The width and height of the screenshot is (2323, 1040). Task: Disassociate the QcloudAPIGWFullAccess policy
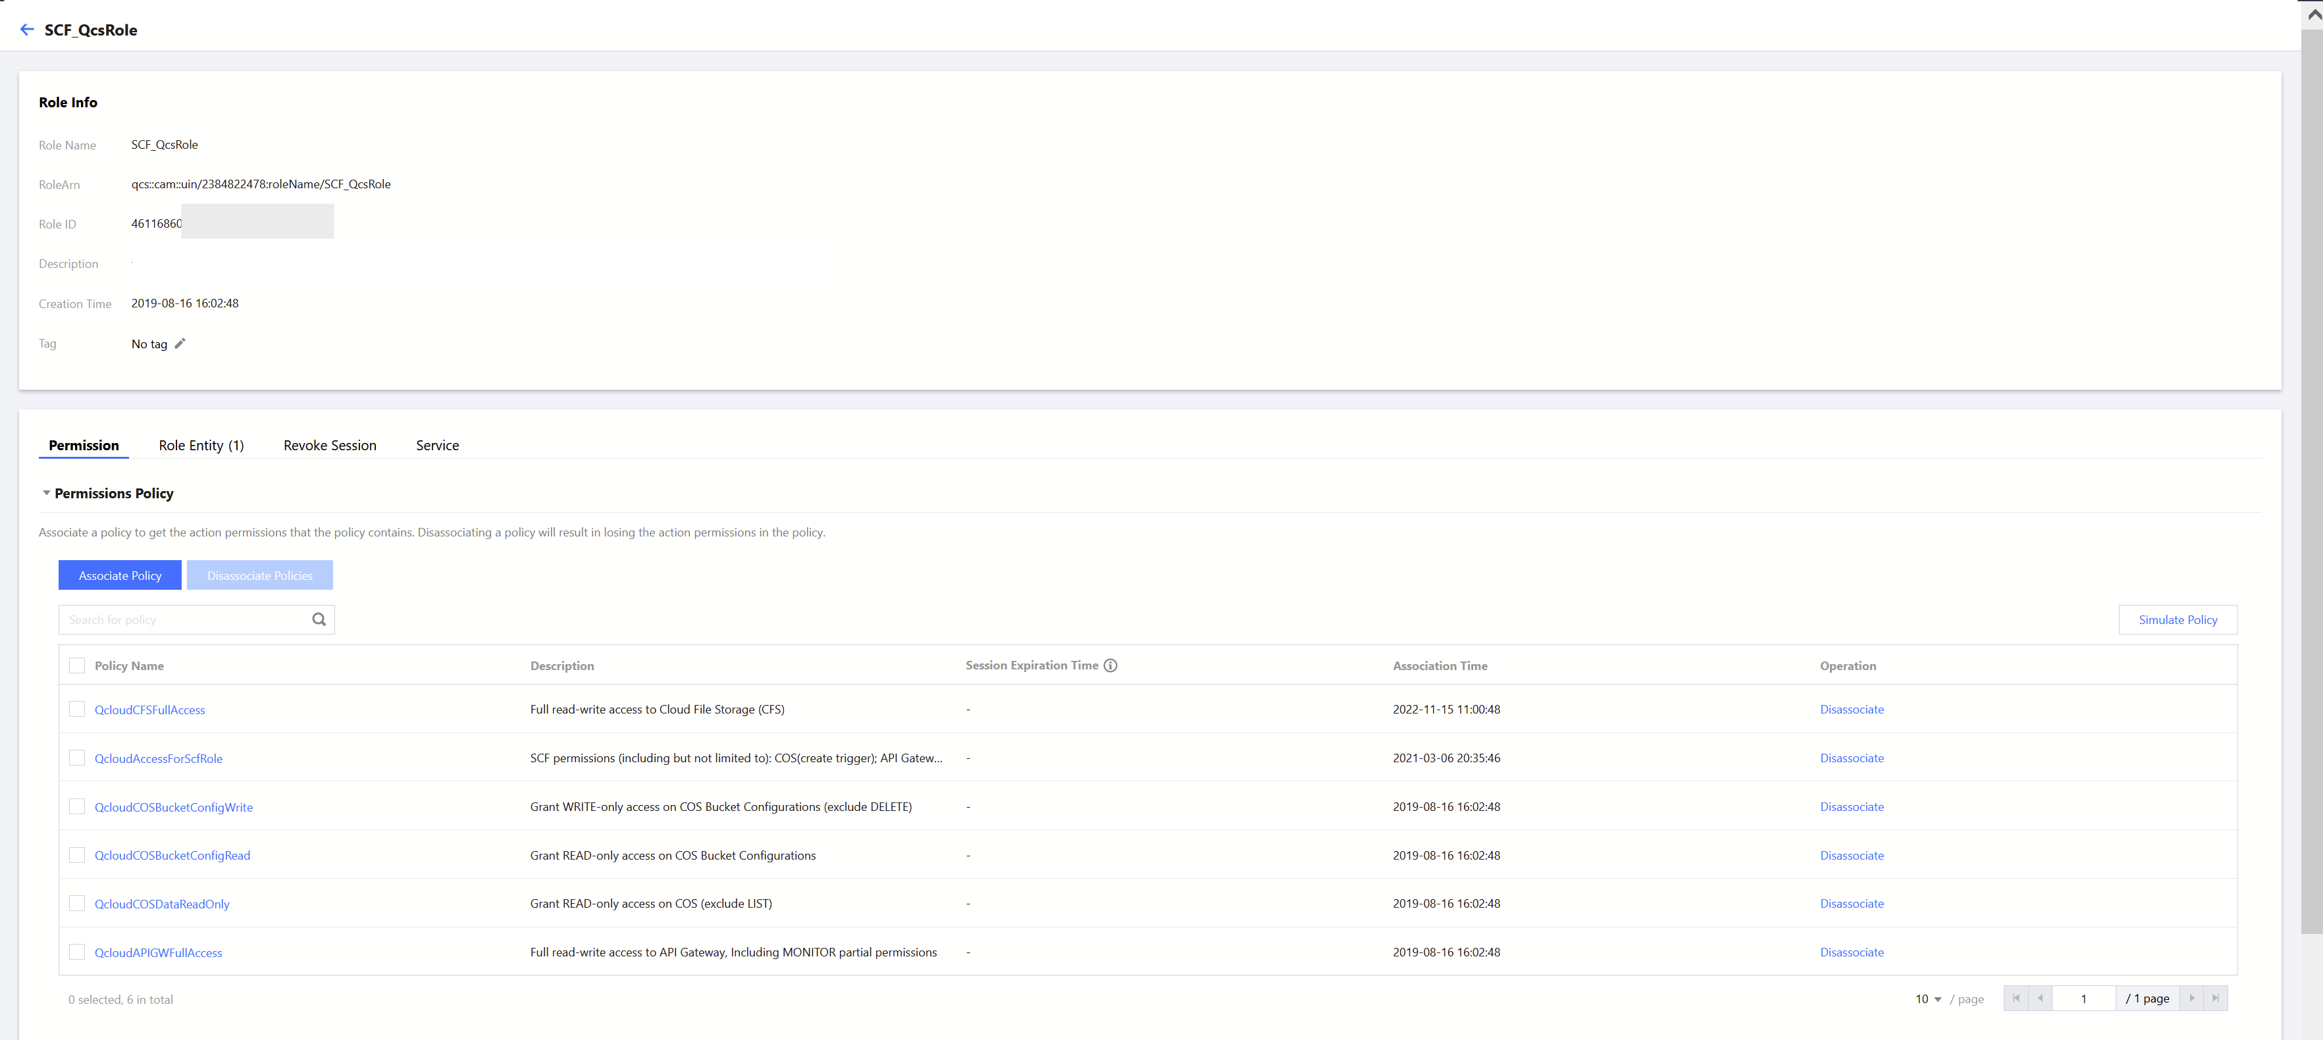[1852, 952]
